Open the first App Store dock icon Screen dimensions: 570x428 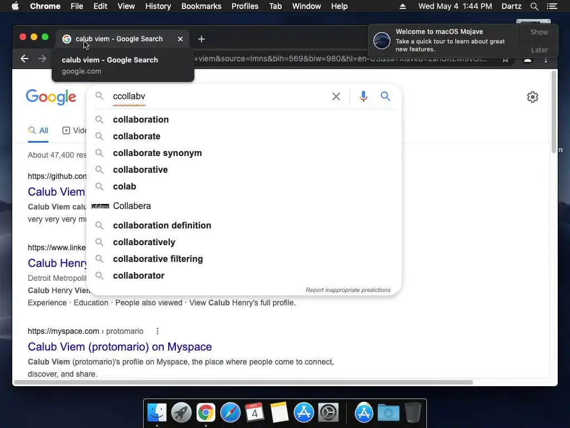click(304, 413)
